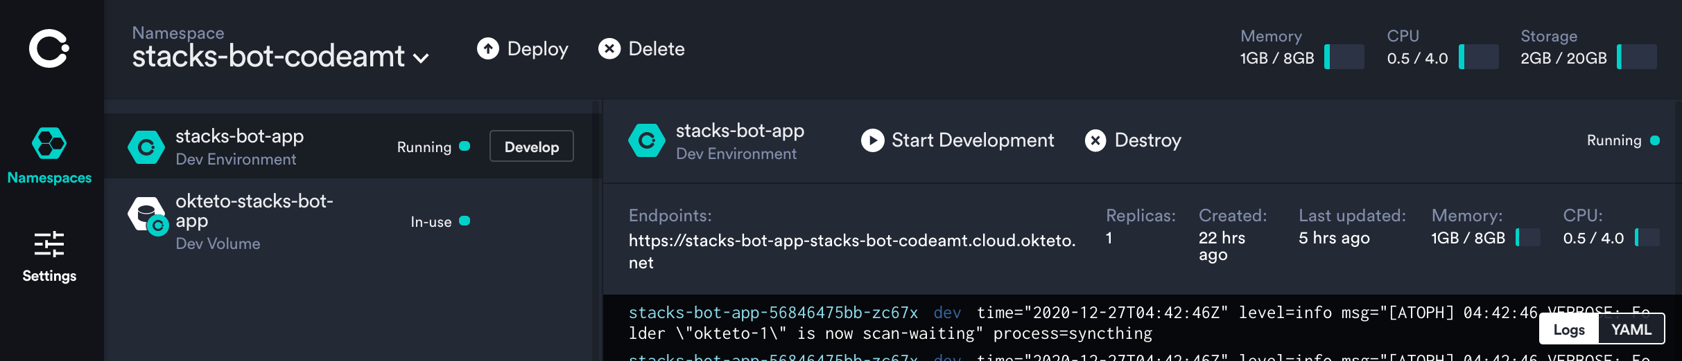Click the detail panel Running status dot
Viewport: 1682px width, 361px height.
click(x=1655, y=140)
